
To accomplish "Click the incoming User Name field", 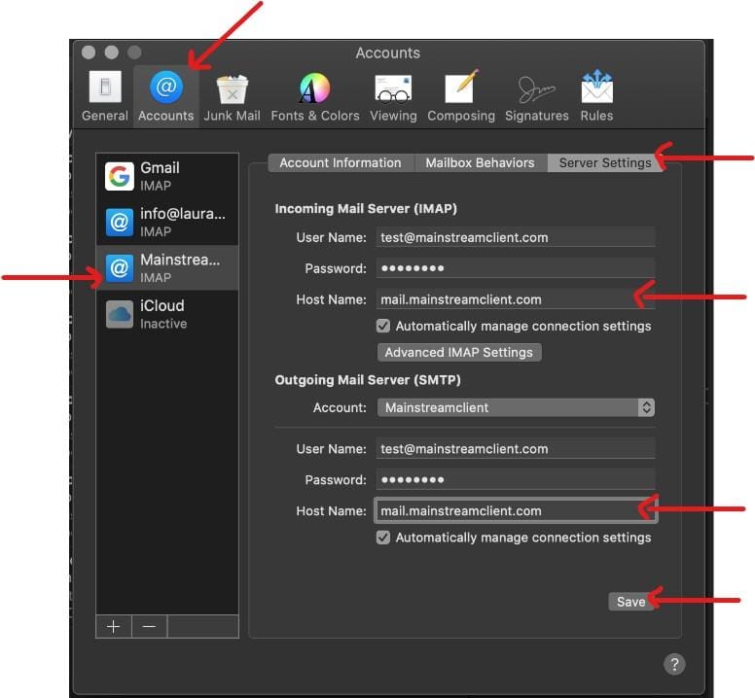I will coord(516,237).
